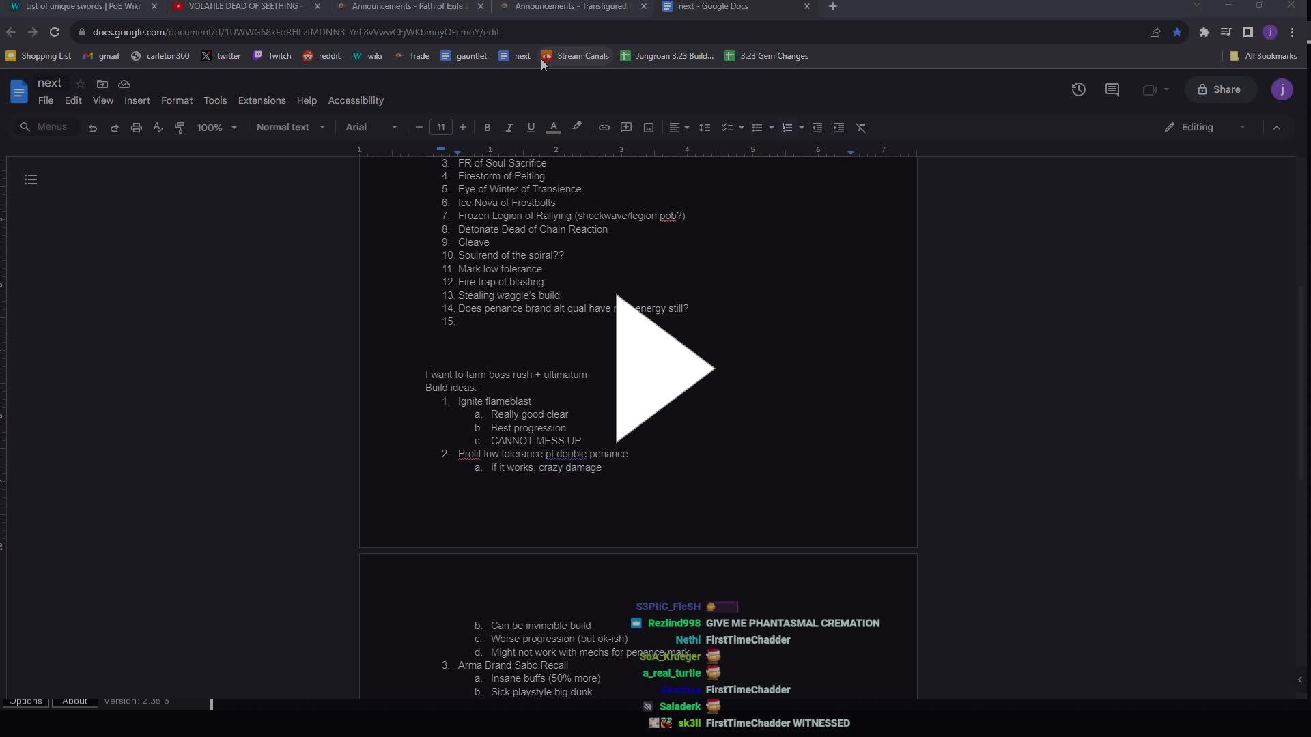Undo the last change
Image resolution: width=1311 pixels, height=737 pixels.
(93, 128)
